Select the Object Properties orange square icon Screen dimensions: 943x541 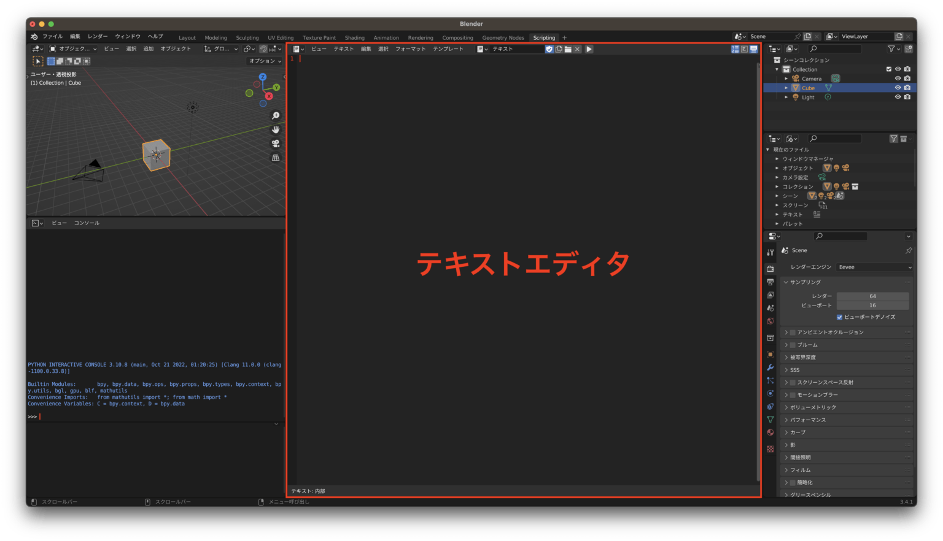(770, 354)
